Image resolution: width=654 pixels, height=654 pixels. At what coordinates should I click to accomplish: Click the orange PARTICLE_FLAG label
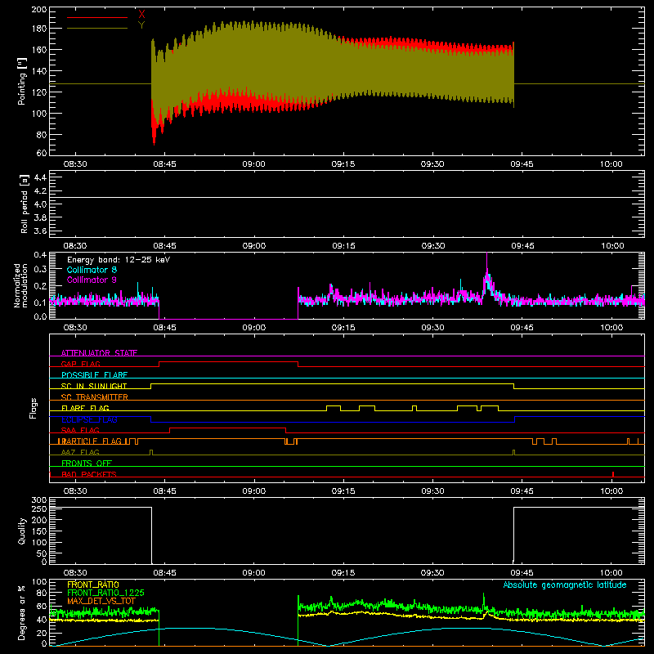tap(90, 441)
